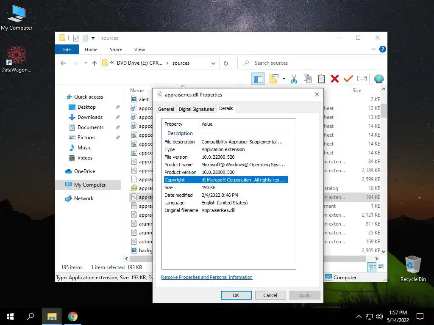Toggle the navigation pane toolbar button
This screenshot has width=434, height=325.
pos(258,79)
